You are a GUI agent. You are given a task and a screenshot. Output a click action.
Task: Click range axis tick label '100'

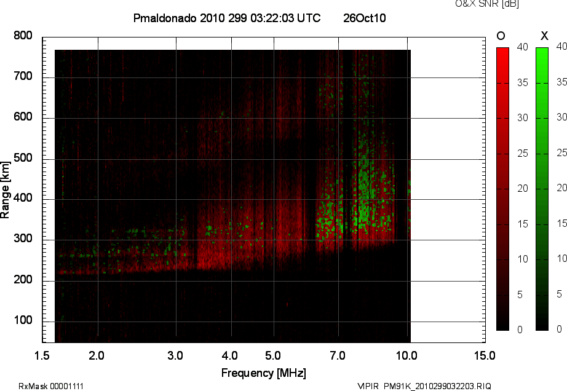(23, 320)
